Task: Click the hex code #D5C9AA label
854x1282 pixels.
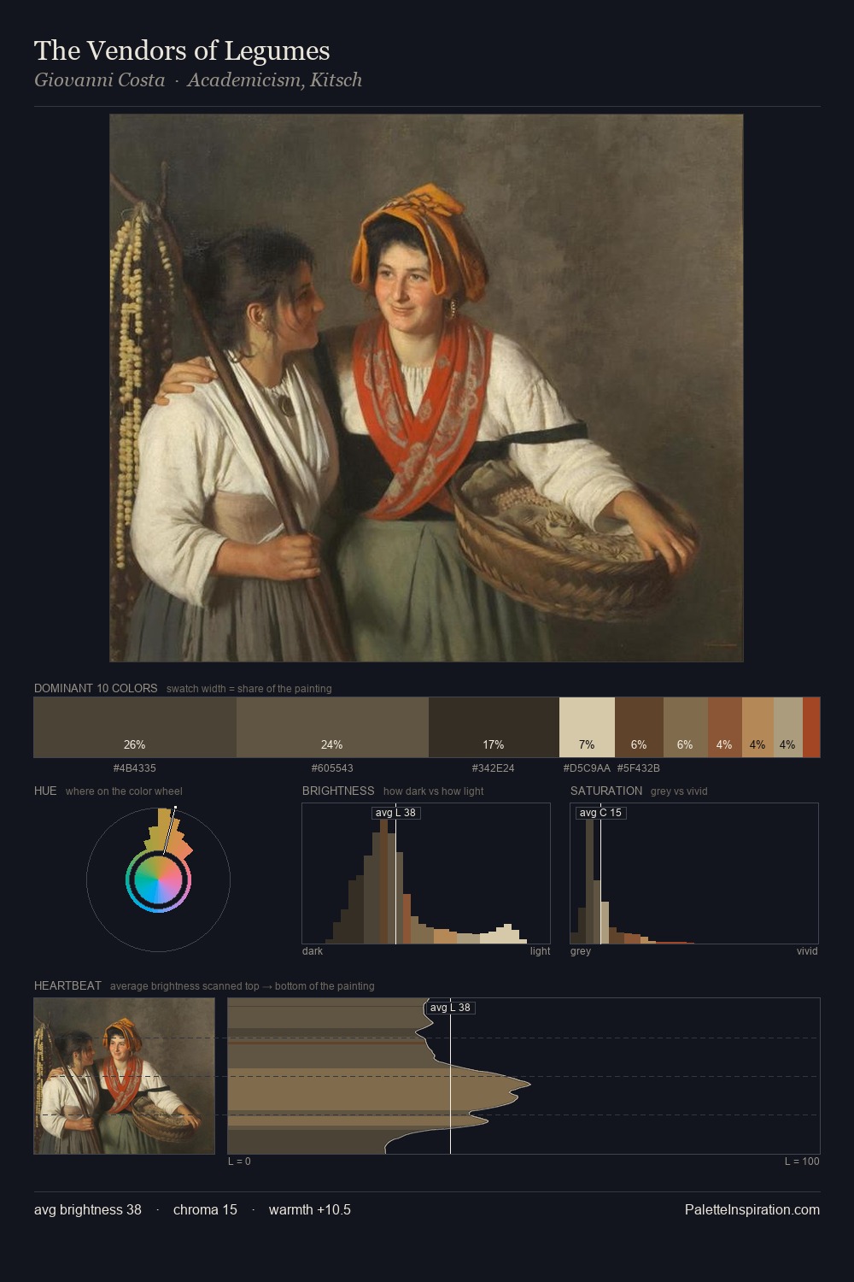Action: click(587, 768)
